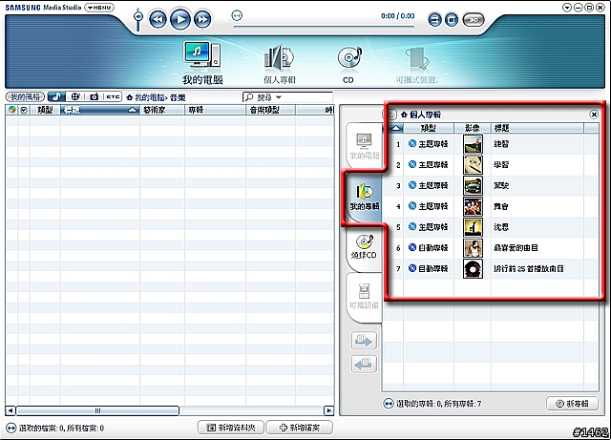Click the highlighted sorted column header with arrow
Screen dimensions: 611x440
100,110
